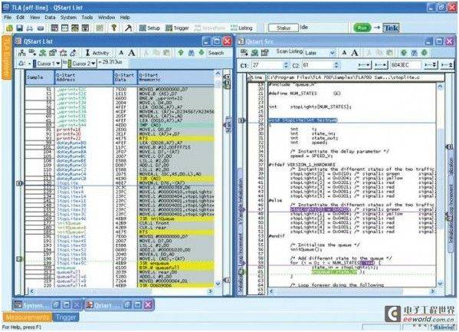
Task: Click the delta time icon beside Cursor 1
Action: (x=21, y=64)
